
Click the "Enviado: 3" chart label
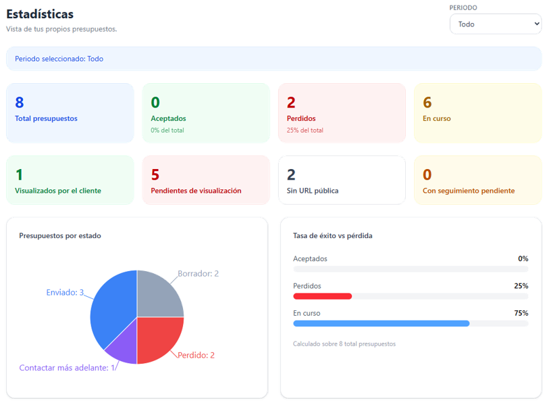(65, 293)
